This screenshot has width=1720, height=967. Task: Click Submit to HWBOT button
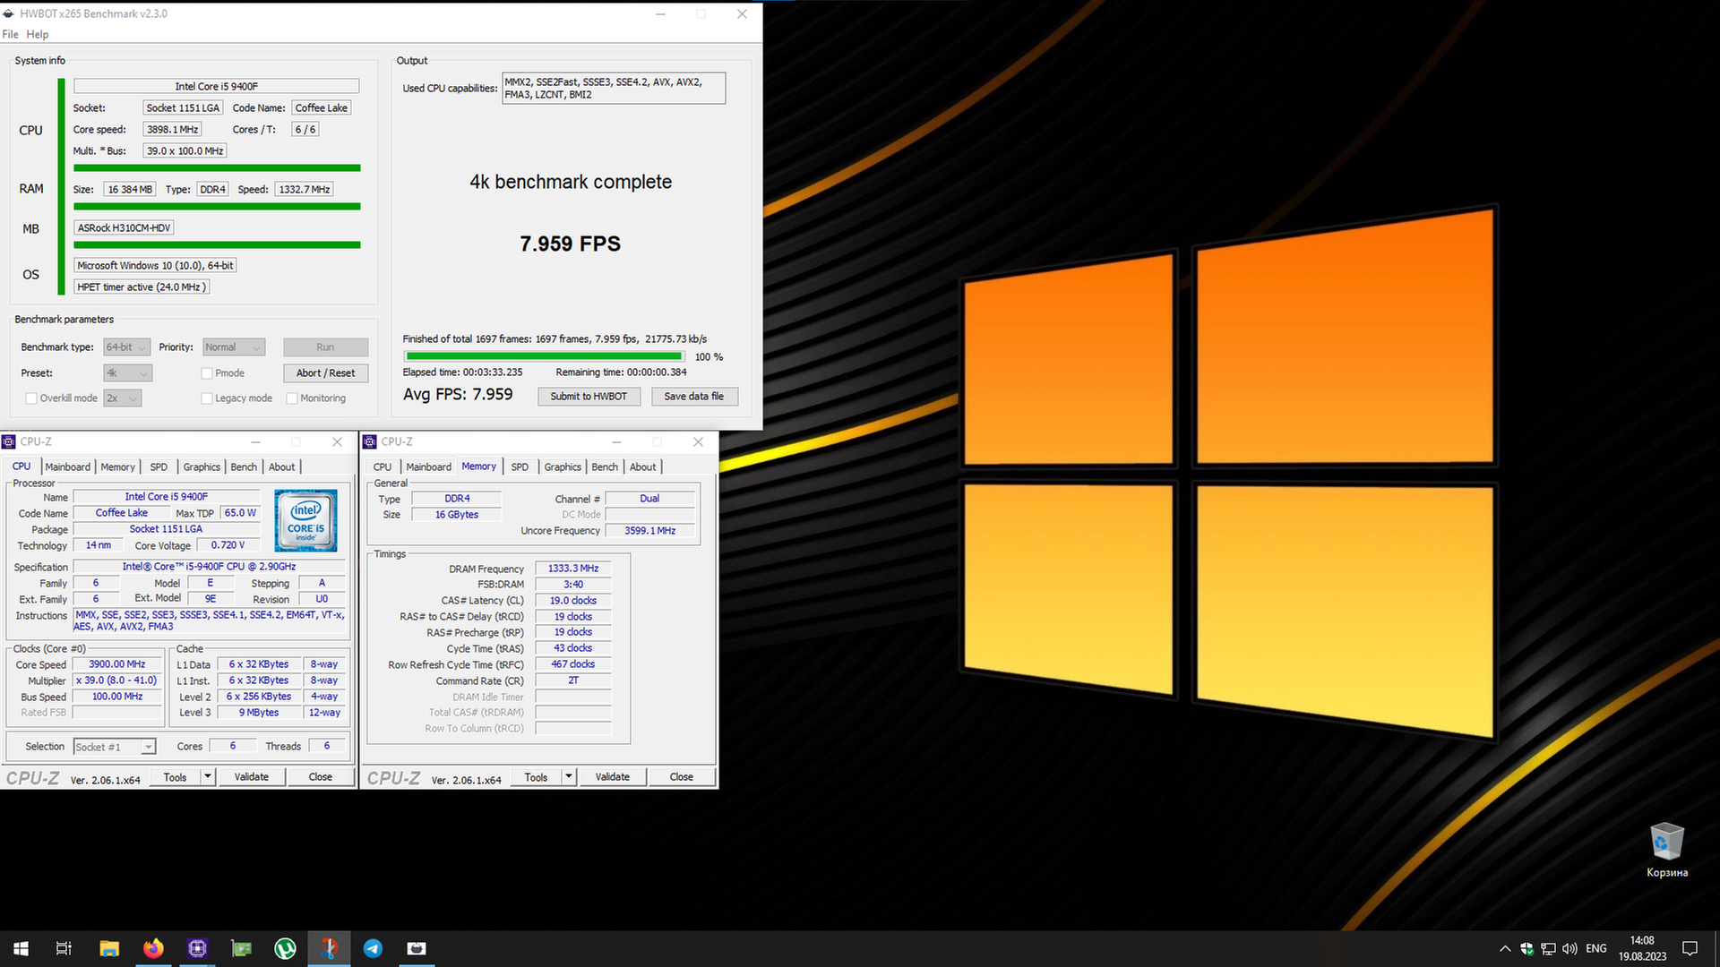coord(589,397)
